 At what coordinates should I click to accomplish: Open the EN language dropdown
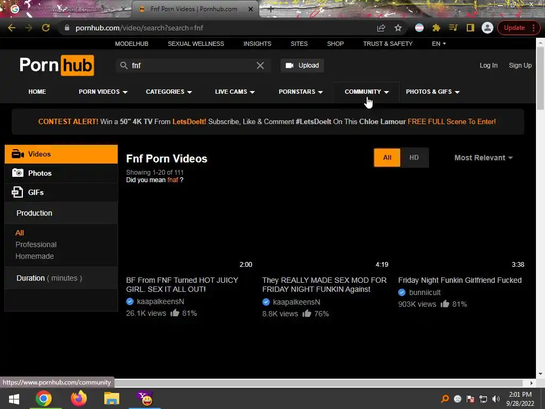(439, 44)
